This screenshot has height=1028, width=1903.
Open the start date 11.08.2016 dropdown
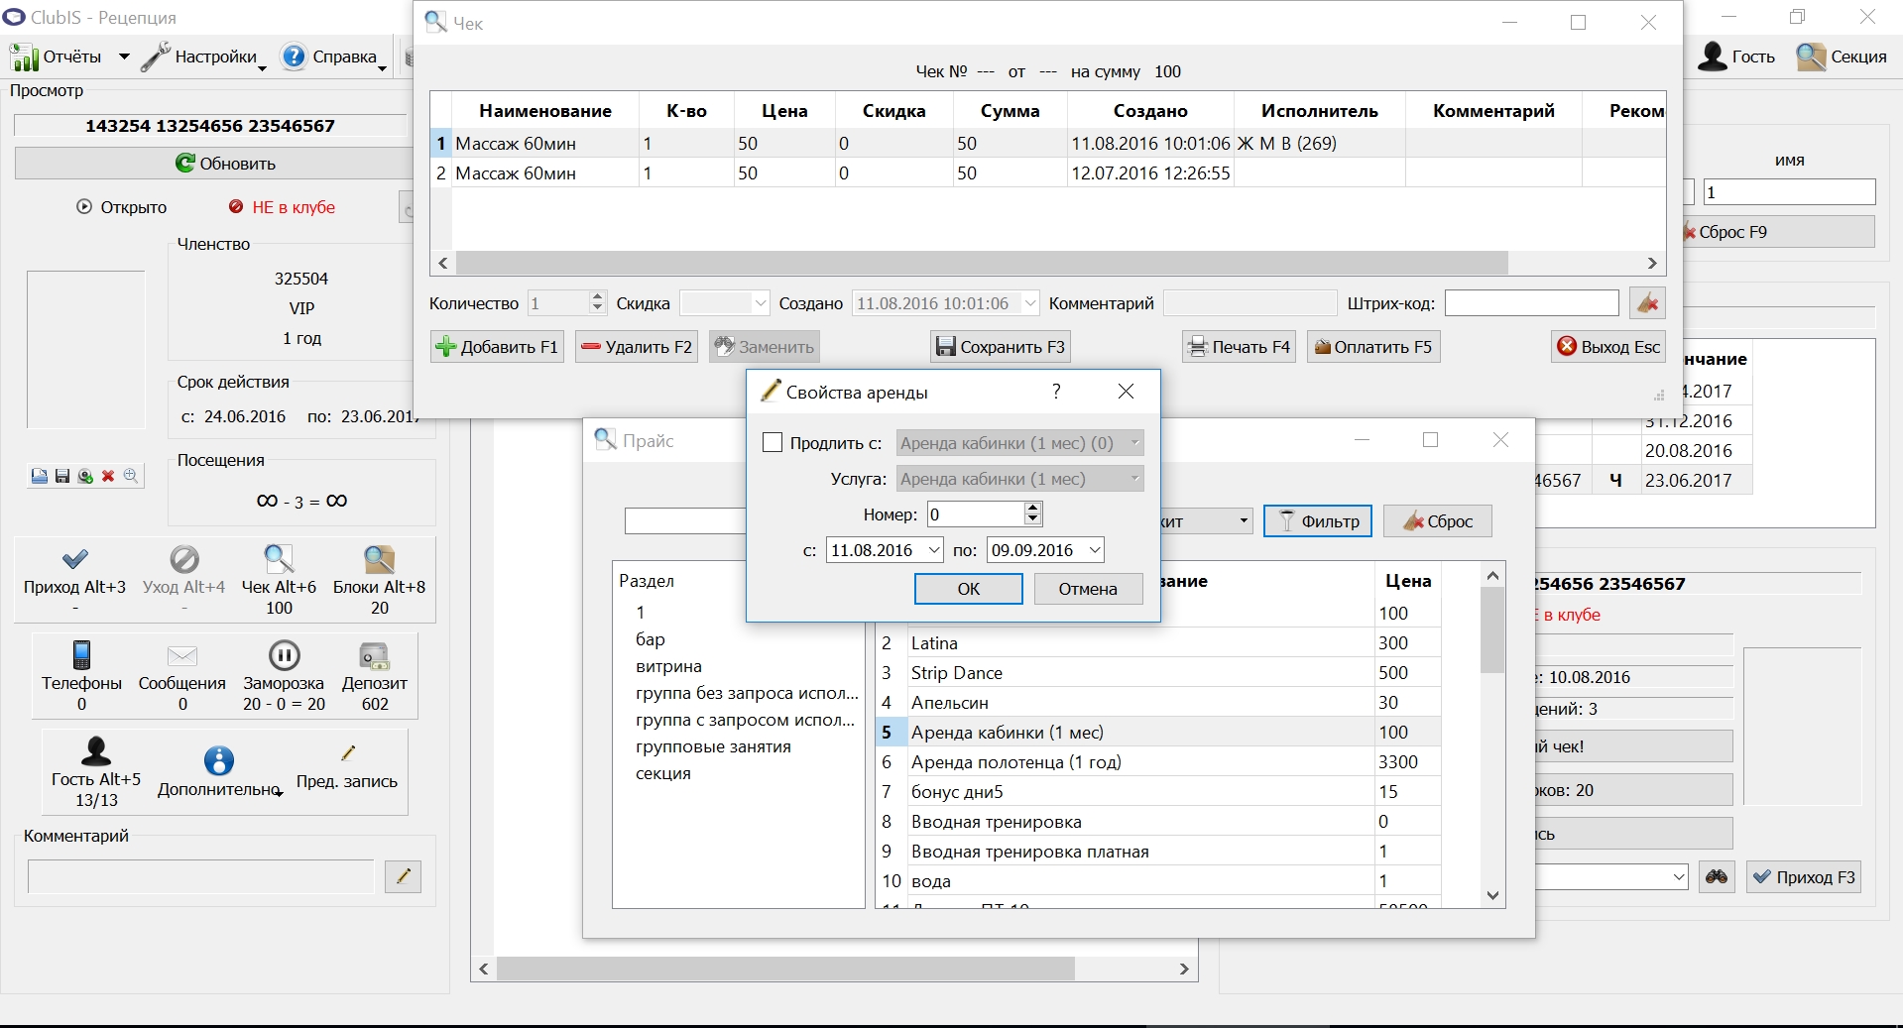coord(934,550)
